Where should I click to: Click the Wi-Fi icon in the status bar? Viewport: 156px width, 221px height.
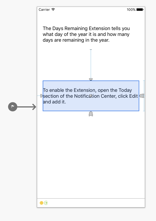tap(53, 9)
